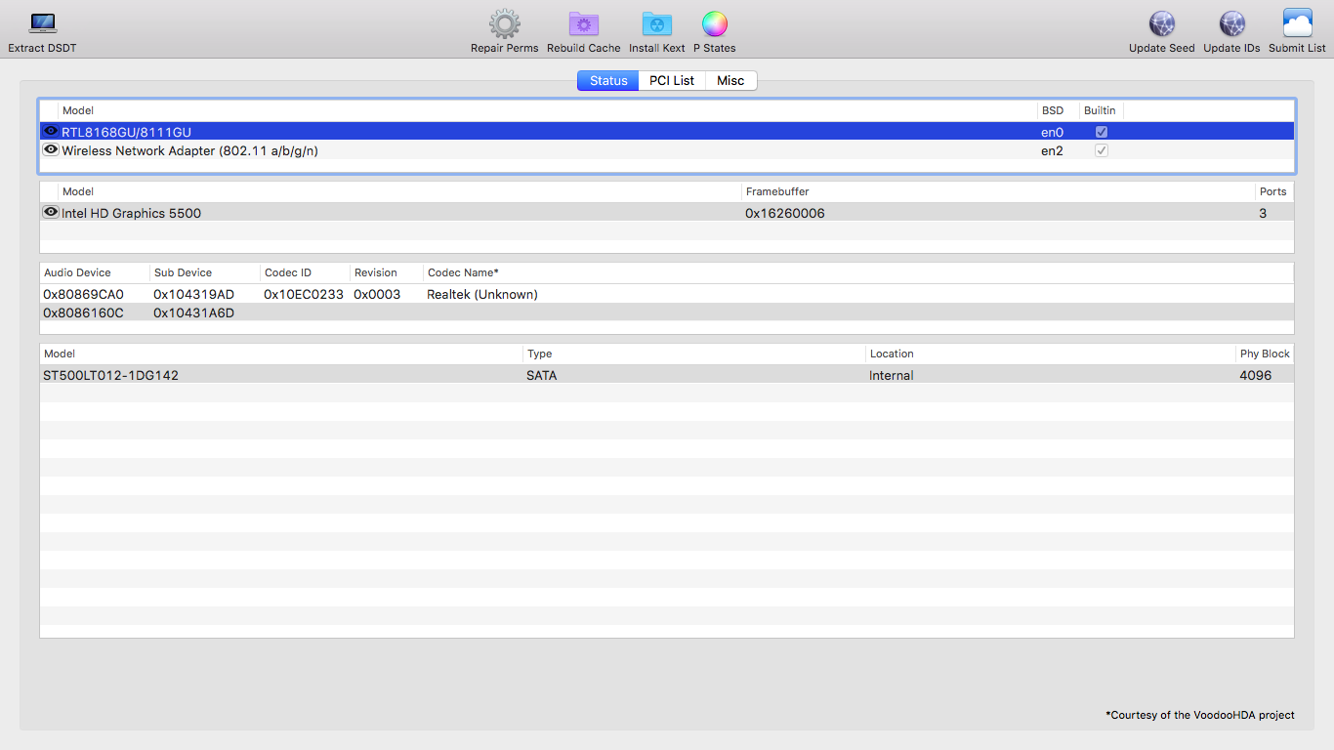The height and width of the screenshot is (750, 1334).
Task: Launch the Install Kext tool
Action: (x=656, y=24)
